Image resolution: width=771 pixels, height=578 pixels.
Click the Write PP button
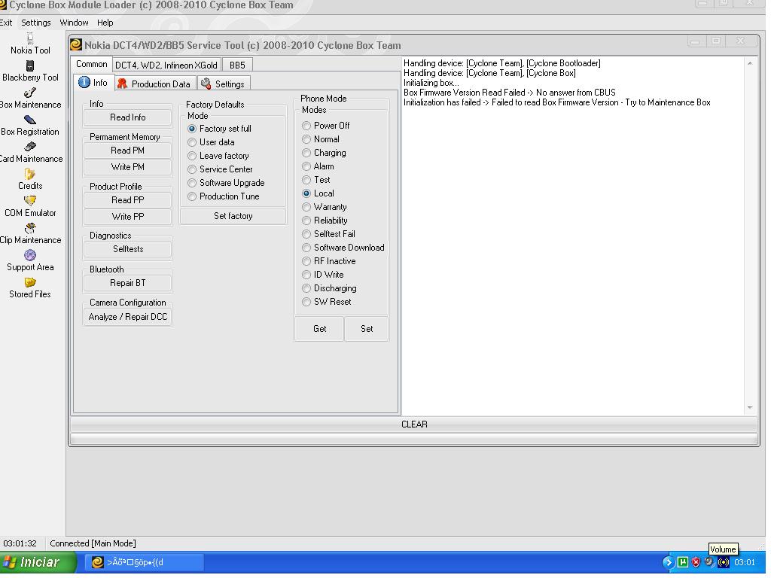pyautogui.click(x=128, y=217)
